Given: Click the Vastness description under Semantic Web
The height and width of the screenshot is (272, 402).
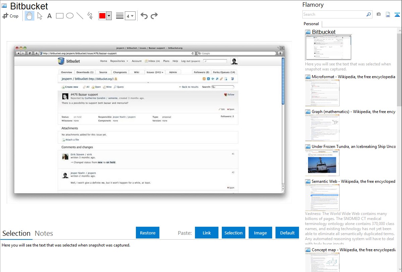Looking at the screenshot, I should tap(350, 228).
